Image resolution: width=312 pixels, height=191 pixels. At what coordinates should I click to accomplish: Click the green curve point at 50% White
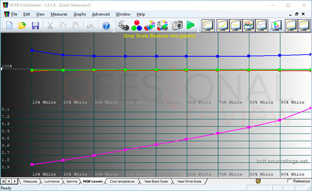157,70
